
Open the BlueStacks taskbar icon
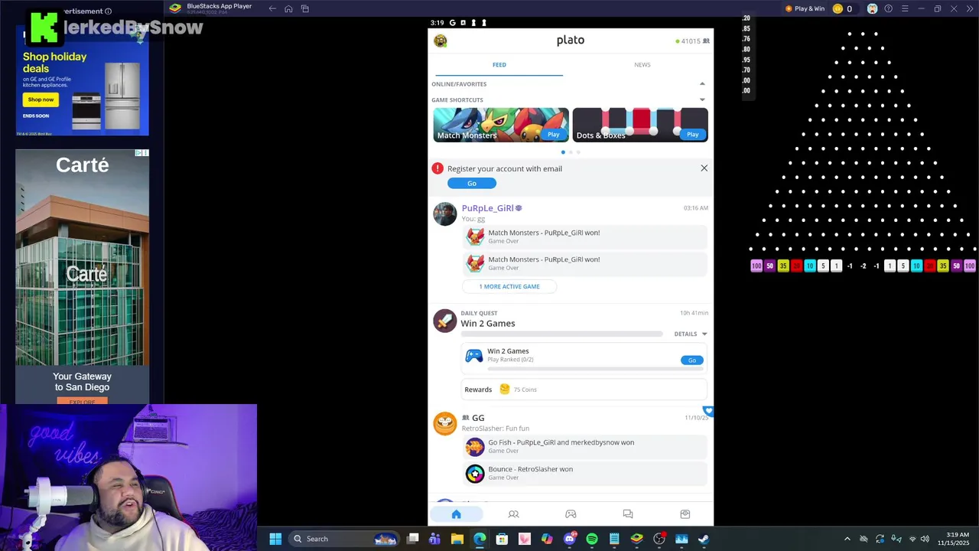click(x=636, y=539)
